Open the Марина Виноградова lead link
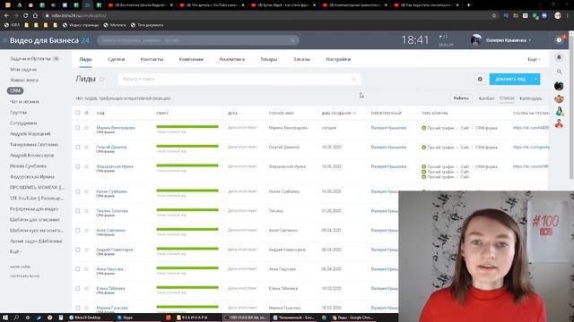Viewport: 574px width, 322px height. click(116, 127)
